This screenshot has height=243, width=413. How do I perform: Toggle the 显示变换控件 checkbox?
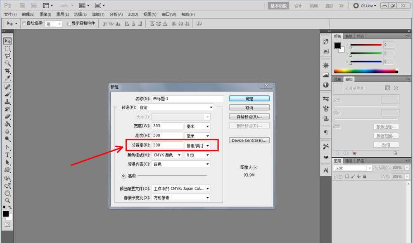(x=69, y=23)
